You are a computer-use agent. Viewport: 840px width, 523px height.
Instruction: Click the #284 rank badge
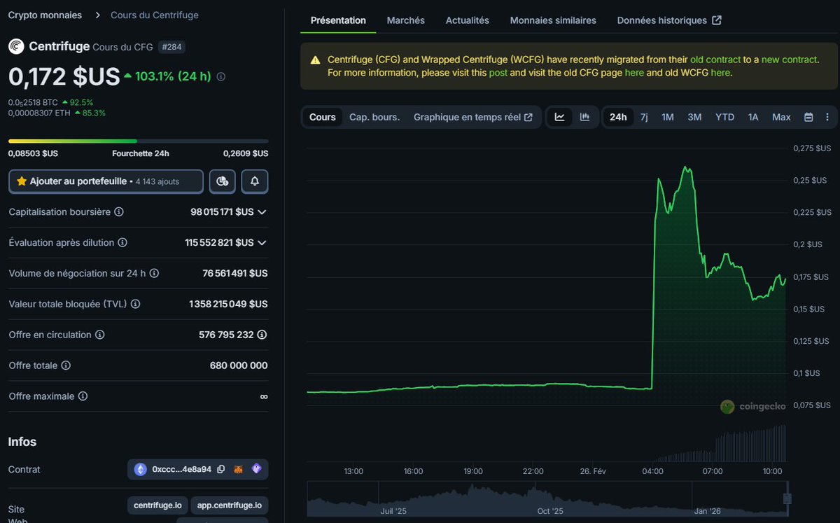(x=171, y=47)
